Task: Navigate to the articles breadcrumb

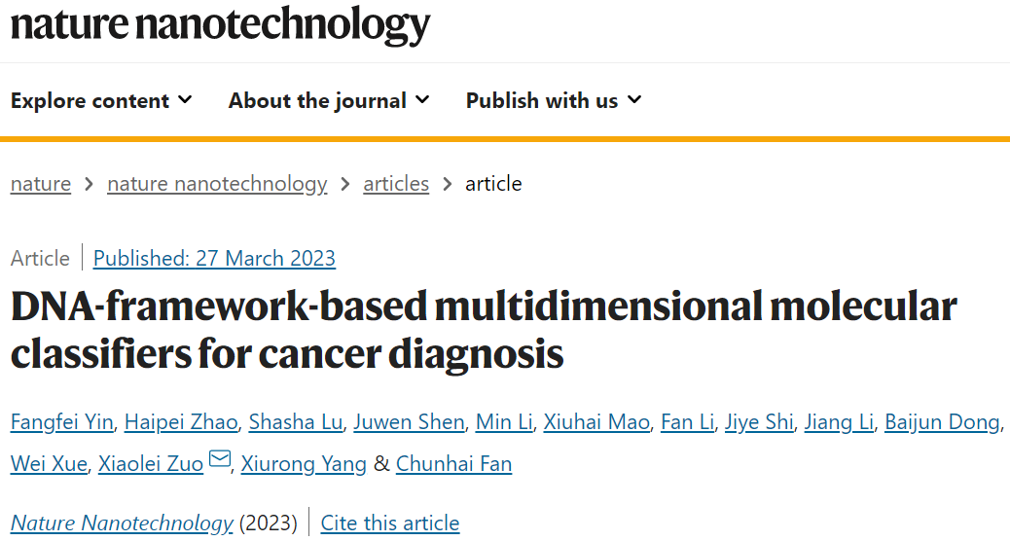Action: pyautogui.click(x=396, y=184)
